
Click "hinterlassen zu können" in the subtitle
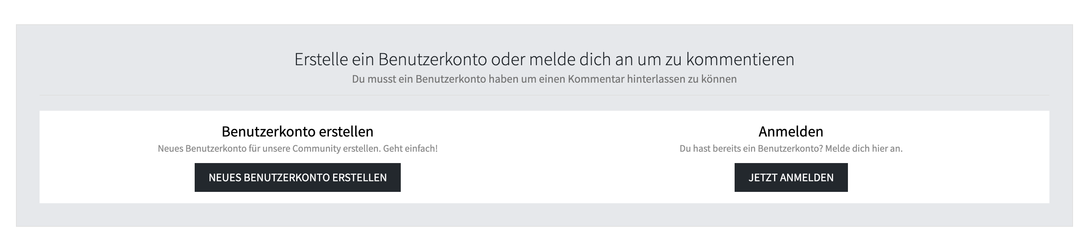pyautogui.click(x=681, y=79)
